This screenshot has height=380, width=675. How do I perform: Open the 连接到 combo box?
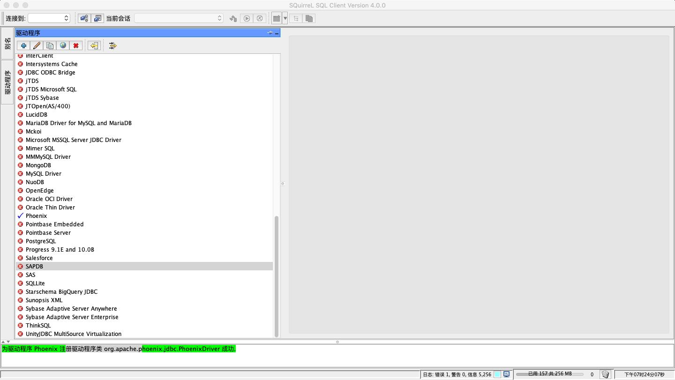pos(49,18)
